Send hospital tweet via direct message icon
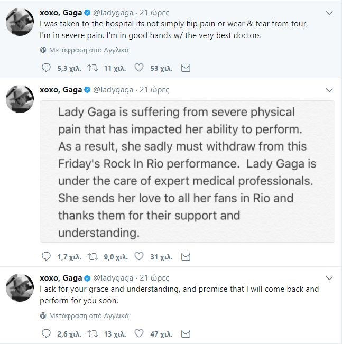Image resolution: width=342 pixels, height=344 pixels. pyautogui.click(x=185, y=68)
